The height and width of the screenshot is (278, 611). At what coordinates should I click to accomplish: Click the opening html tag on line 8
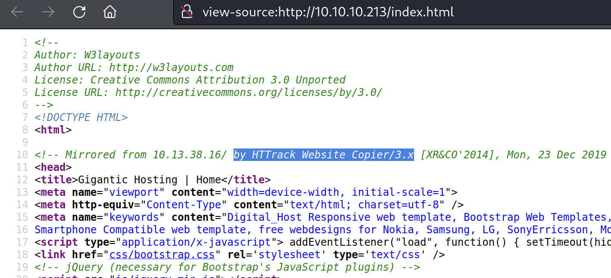pyautogui.click(x=53, y=130)
